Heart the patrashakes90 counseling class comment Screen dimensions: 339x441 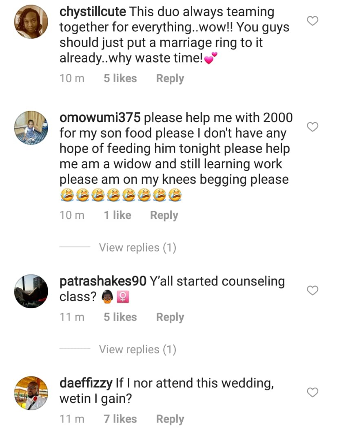click(312, 290)
